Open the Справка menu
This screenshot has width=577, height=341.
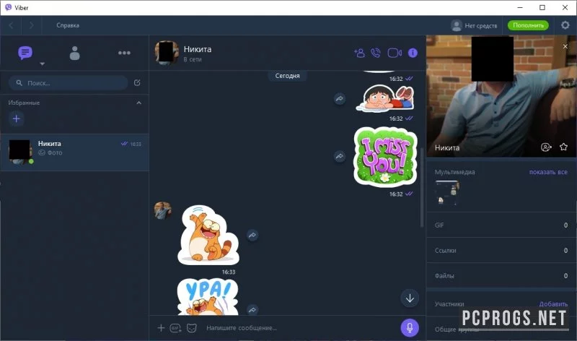68,25
